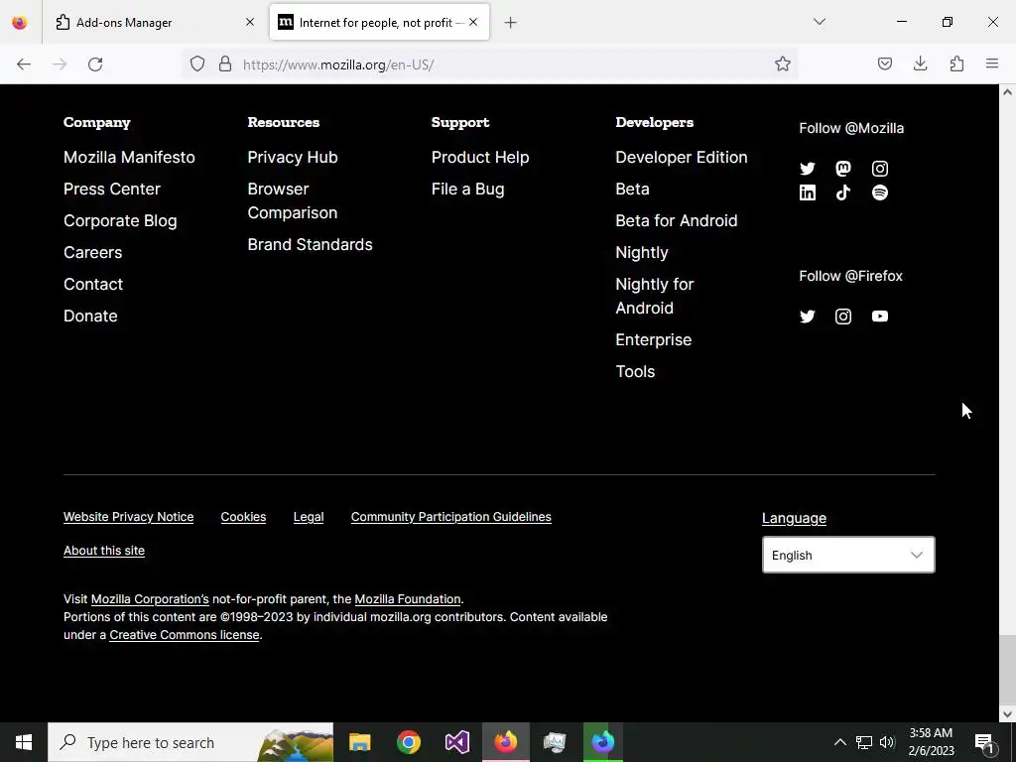
Task: Open Beta for Android link
Action: click(676, 220)
